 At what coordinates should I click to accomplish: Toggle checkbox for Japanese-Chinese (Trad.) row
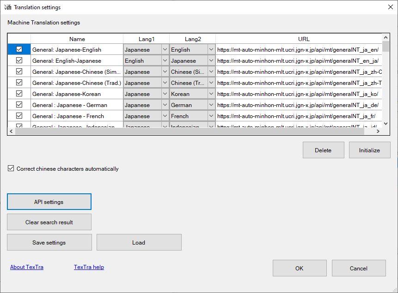19,83
